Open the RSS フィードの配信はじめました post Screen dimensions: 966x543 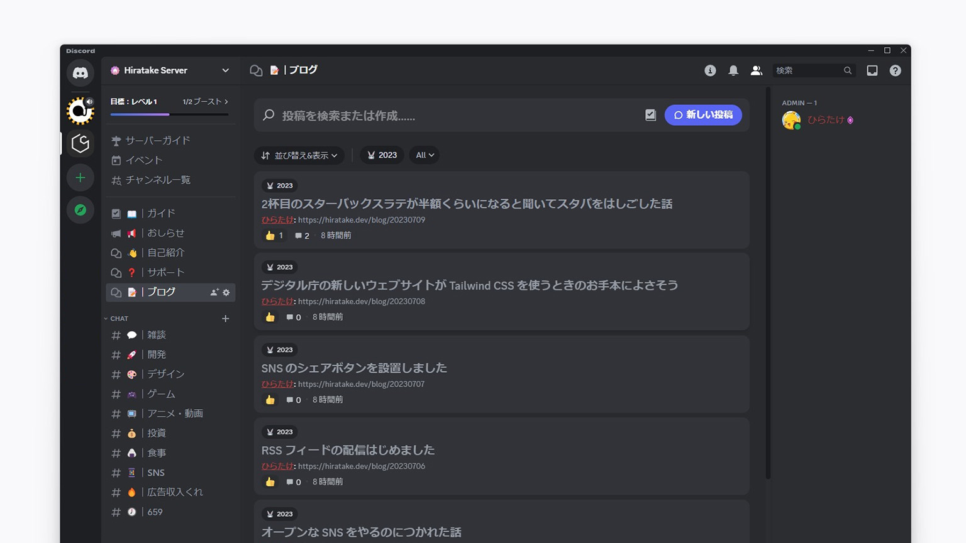pos(348,450)
